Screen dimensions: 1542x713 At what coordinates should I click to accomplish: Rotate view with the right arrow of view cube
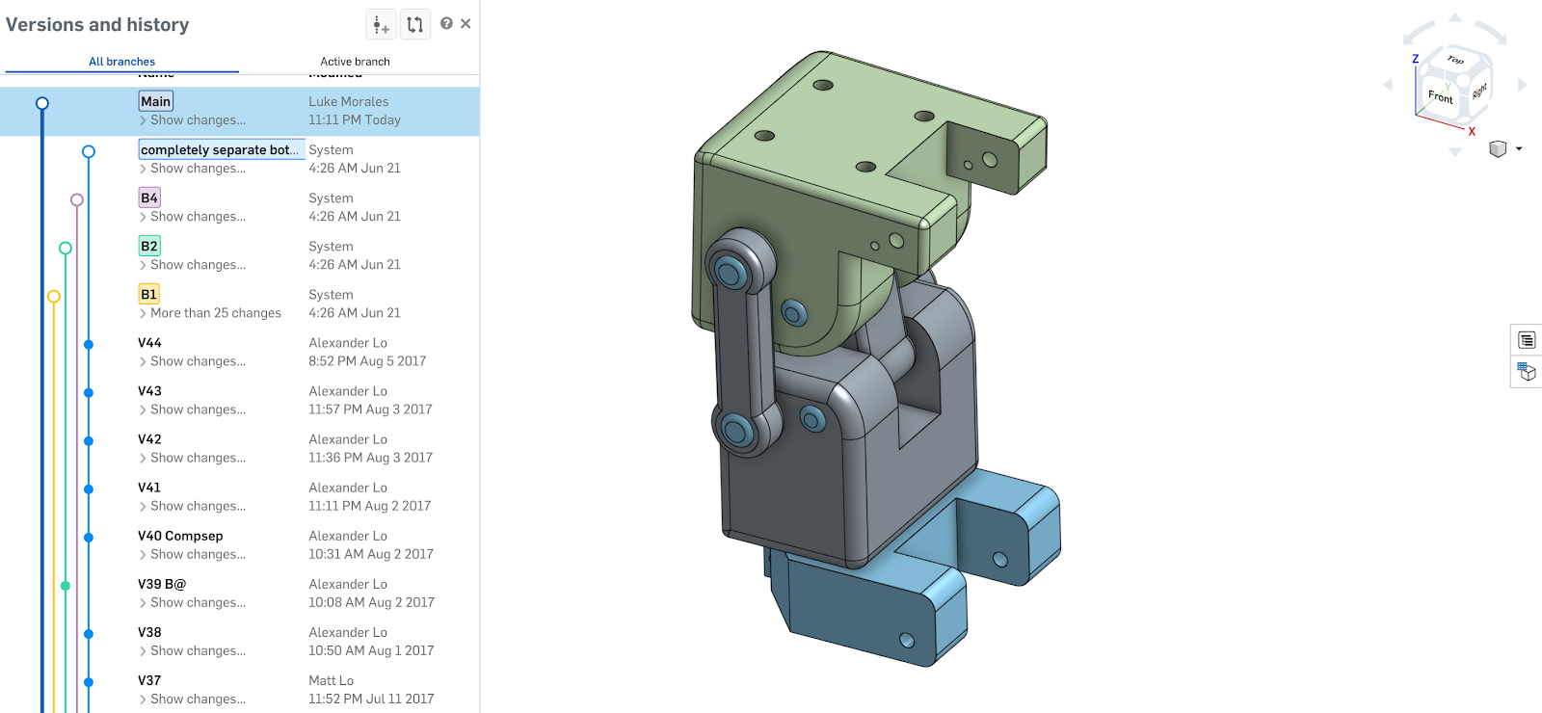1523,85
